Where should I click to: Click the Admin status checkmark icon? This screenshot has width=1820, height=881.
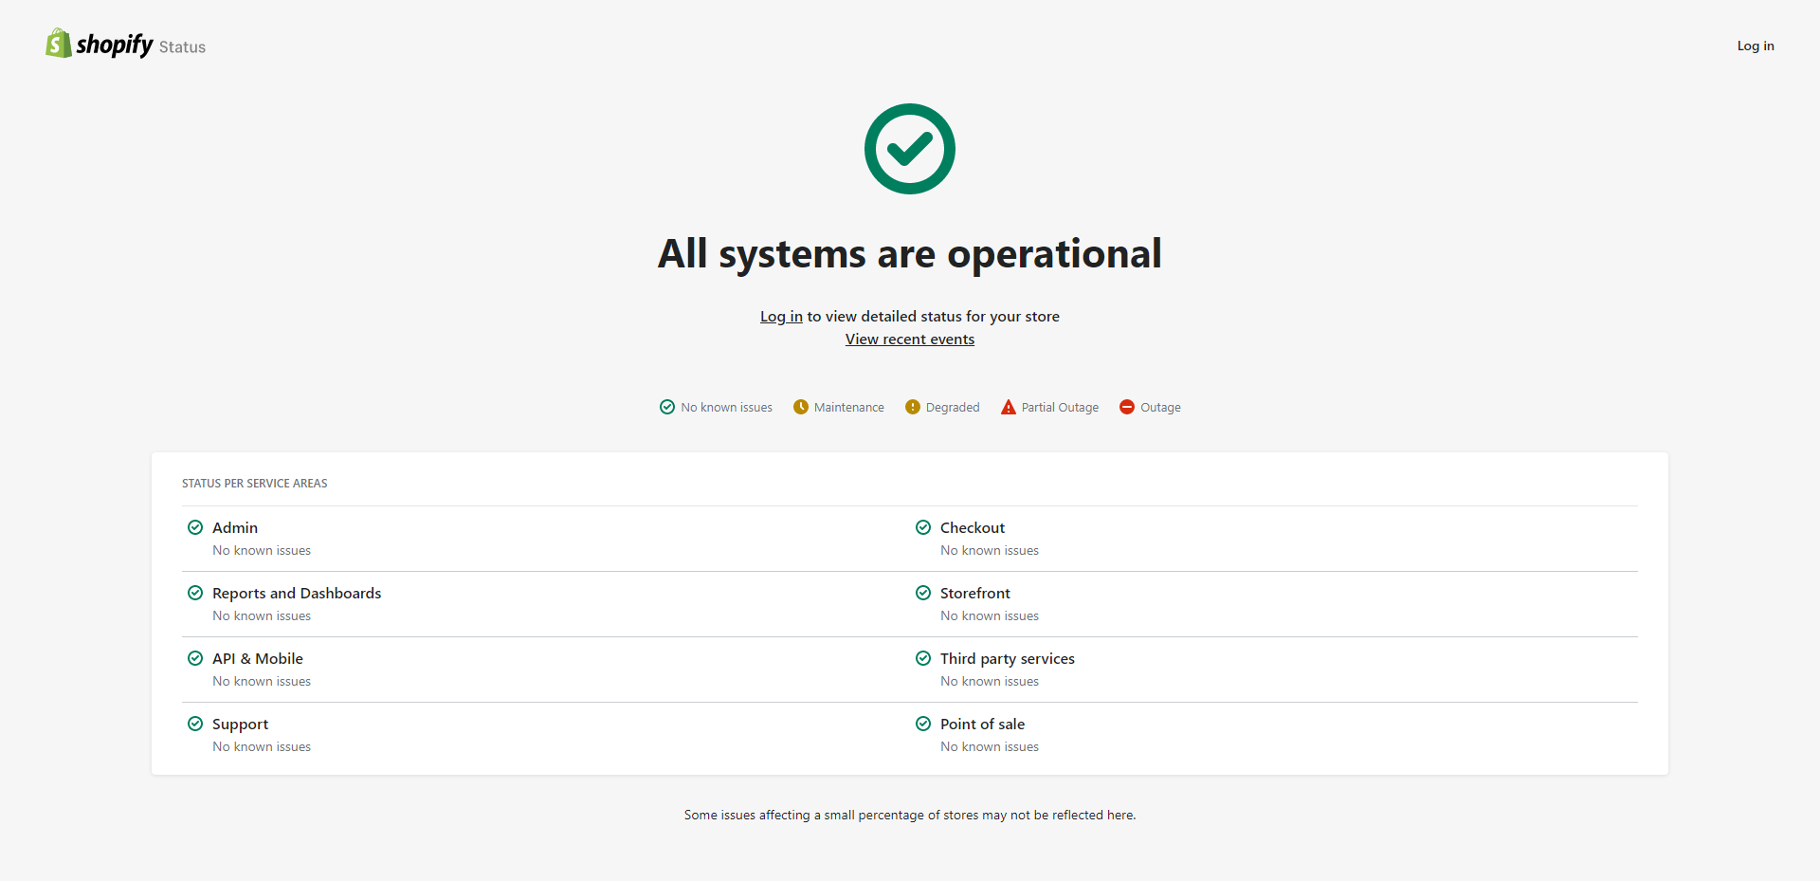(195, 527)
